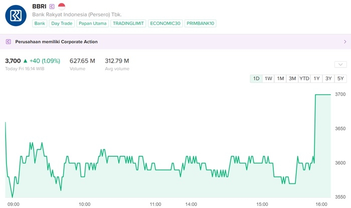Click the green up-triangle price indicator

pyautogui.click(x=25, y=61)
